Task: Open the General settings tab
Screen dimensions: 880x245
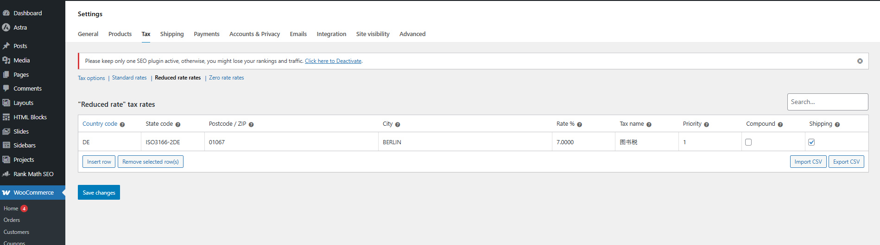Action: click(88, 34)
